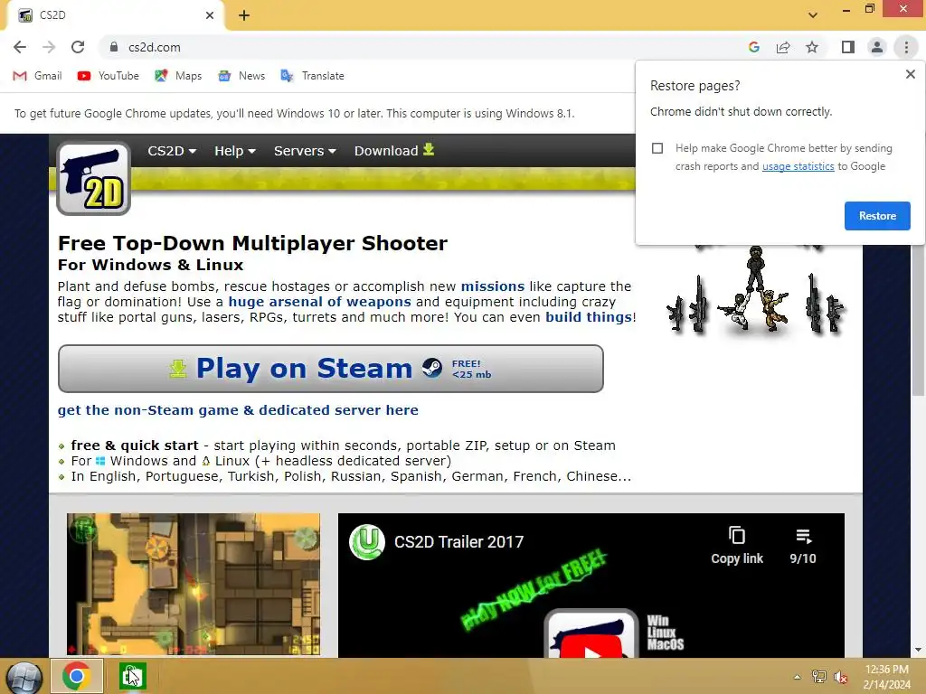Click the muted volume tray icon

pos(840,677)
